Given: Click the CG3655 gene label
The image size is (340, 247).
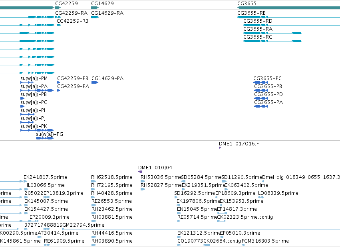Looking at the screenshot, I should (x=247, y=4).
